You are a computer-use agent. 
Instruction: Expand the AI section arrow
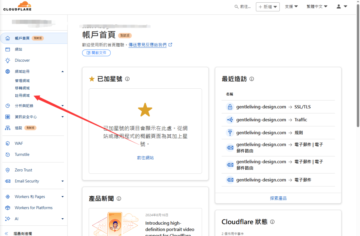point(62,219)
